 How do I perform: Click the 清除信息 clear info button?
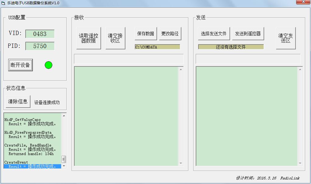[18, 102]
